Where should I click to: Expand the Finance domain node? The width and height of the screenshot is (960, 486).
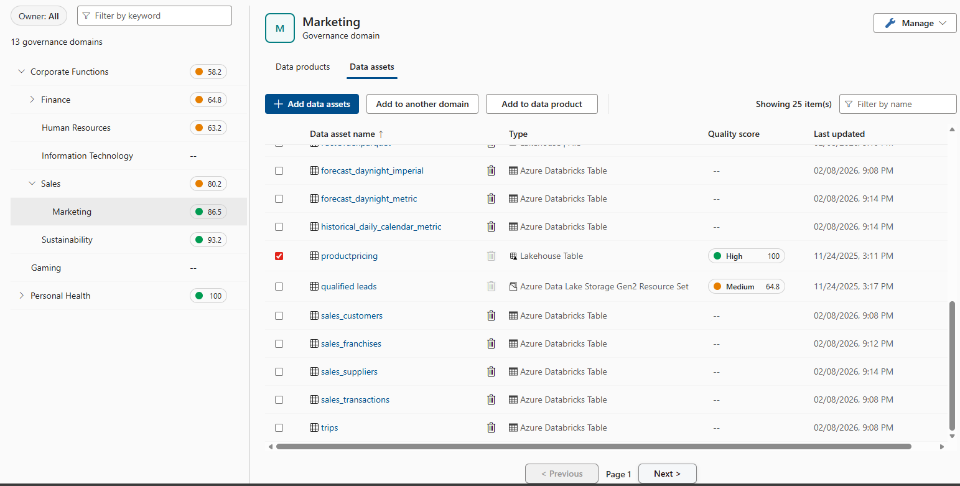pyautogui.click(x=32, y=100)
